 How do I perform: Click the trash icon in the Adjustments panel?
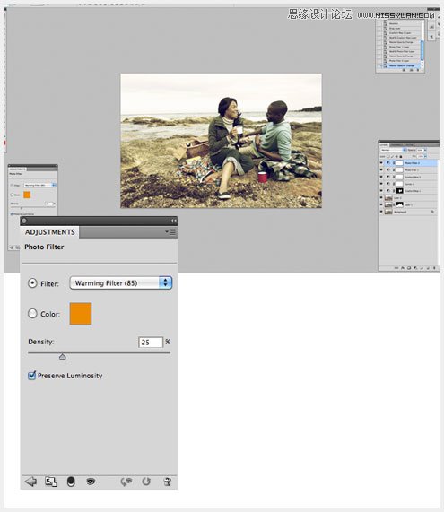[167, 482]
